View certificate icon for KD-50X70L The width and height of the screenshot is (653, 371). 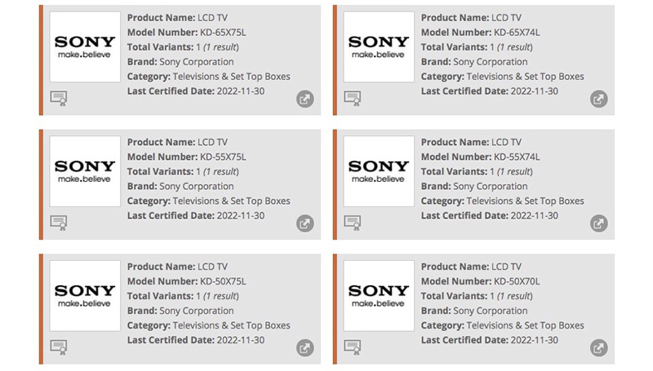tap(353, 347)
